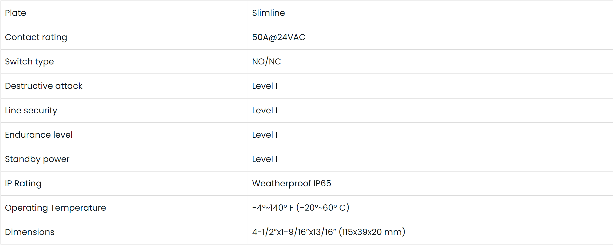Select the "Slimline" value text

[268, 13]
